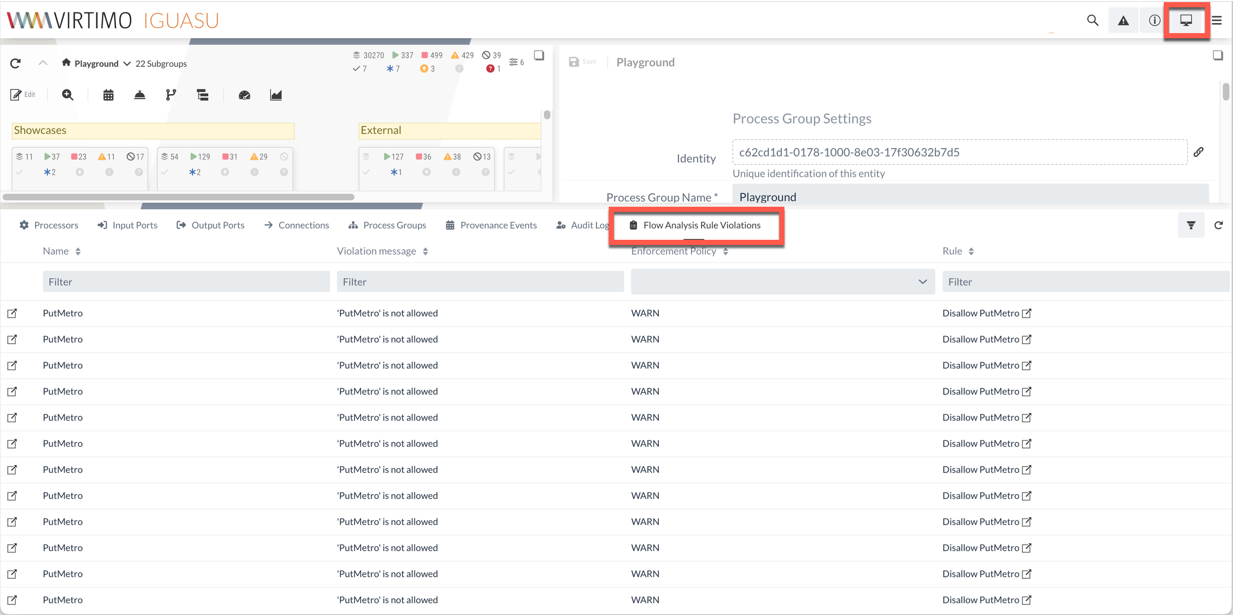Switch to the Output Ports tab
Screen dimensions: 1233x615
pos(210,225)
